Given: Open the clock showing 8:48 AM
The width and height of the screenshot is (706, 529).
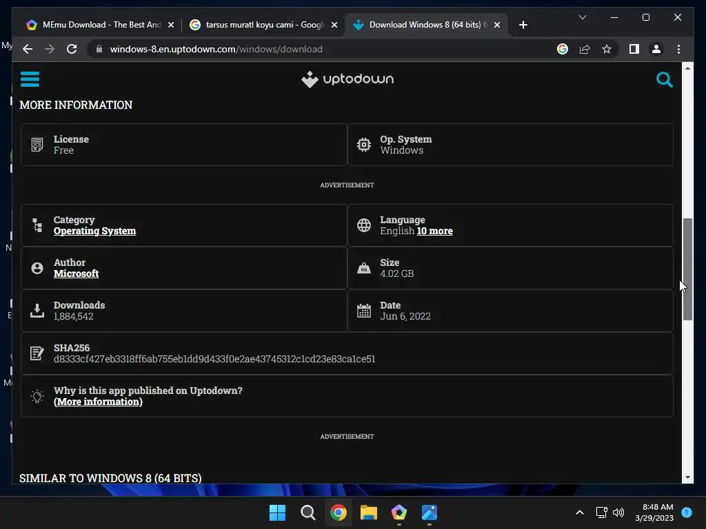Looking at the screenshot, I should coord(654,512).
